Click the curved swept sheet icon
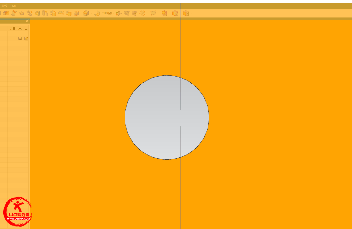 (x=14, y=13)
